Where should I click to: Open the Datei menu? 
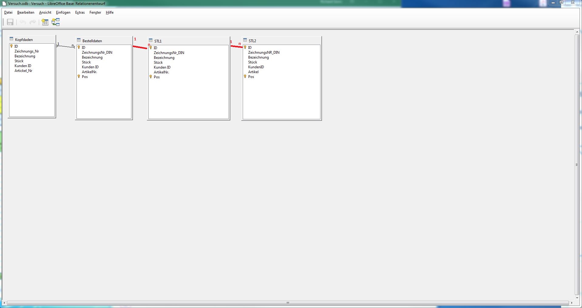(x=8, y=12)
